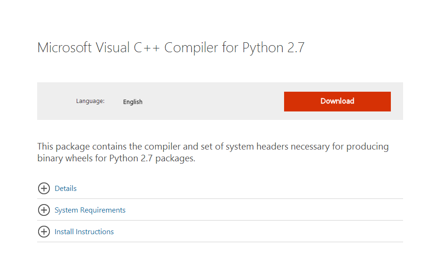Click the Microsoft Visual C++ Compiler heading
Screen dimensions: 444x261
pyautogui.click(x=171, y=47)
